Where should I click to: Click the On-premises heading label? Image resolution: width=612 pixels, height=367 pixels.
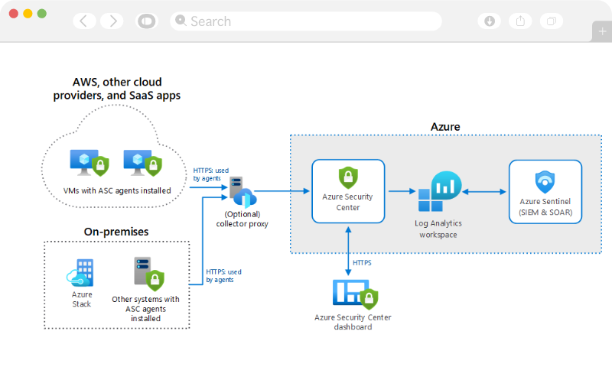tap(116, 231)
